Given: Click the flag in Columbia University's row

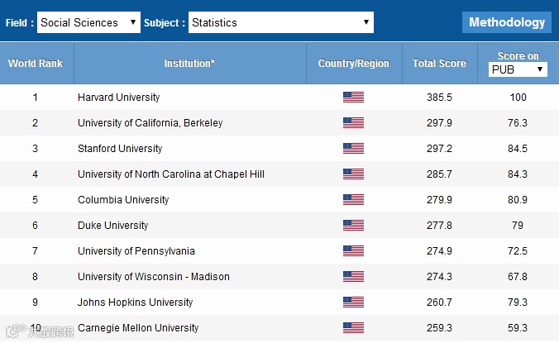Looking at the screenshot, I should click(x=353, y=200).
